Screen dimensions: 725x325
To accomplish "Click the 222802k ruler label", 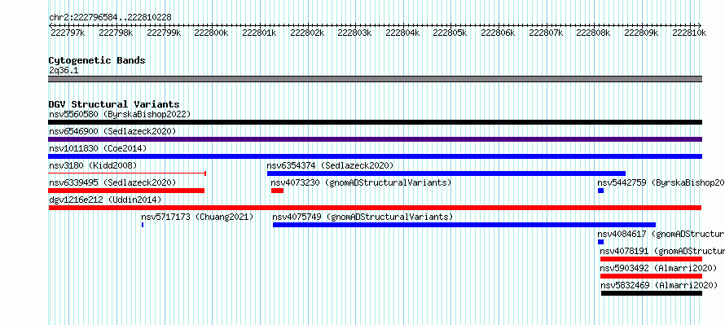I will coord(306,33).
